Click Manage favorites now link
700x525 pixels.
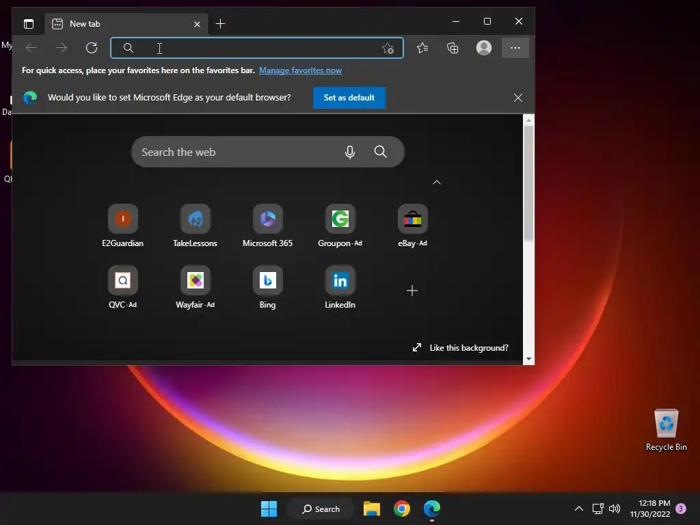(301, 70)
